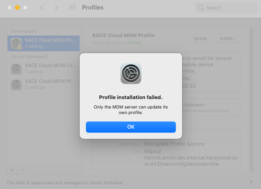Go back with the left chevron arrow

tap(42, 7)
